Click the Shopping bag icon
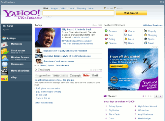The image size is (165, 121). click(146, 35)
